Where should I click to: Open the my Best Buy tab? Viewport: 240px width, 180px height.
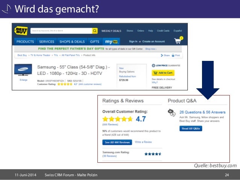click(111, 42)
